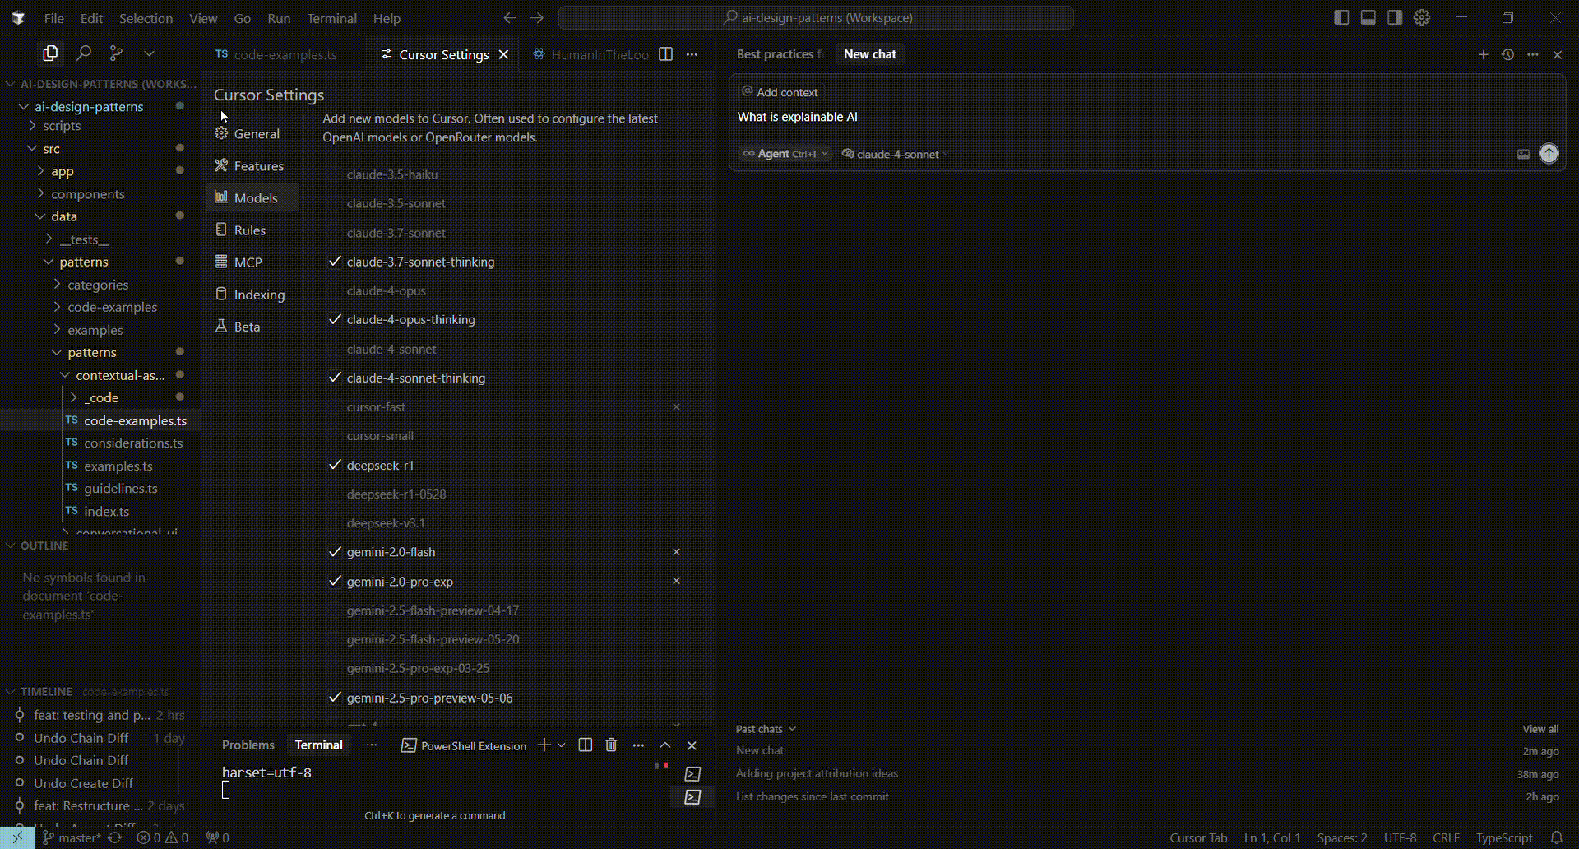1579x849 pixels.
Task: Disable gemini-2.0-pro-exp model
Action: [335, 581]
